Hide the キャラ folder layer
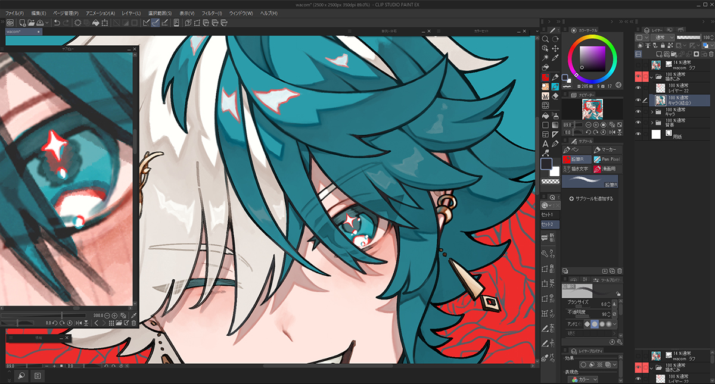Image resolution: width=715 pixels, height=384 pixels. (638, 111)
